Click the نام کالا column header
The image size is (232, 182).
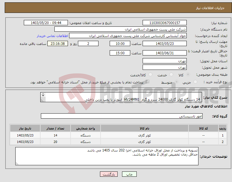point(145,128)
